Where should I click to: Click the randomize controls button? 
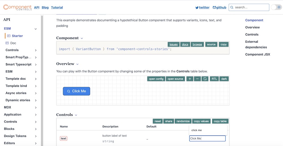click(x=183, y=121)
